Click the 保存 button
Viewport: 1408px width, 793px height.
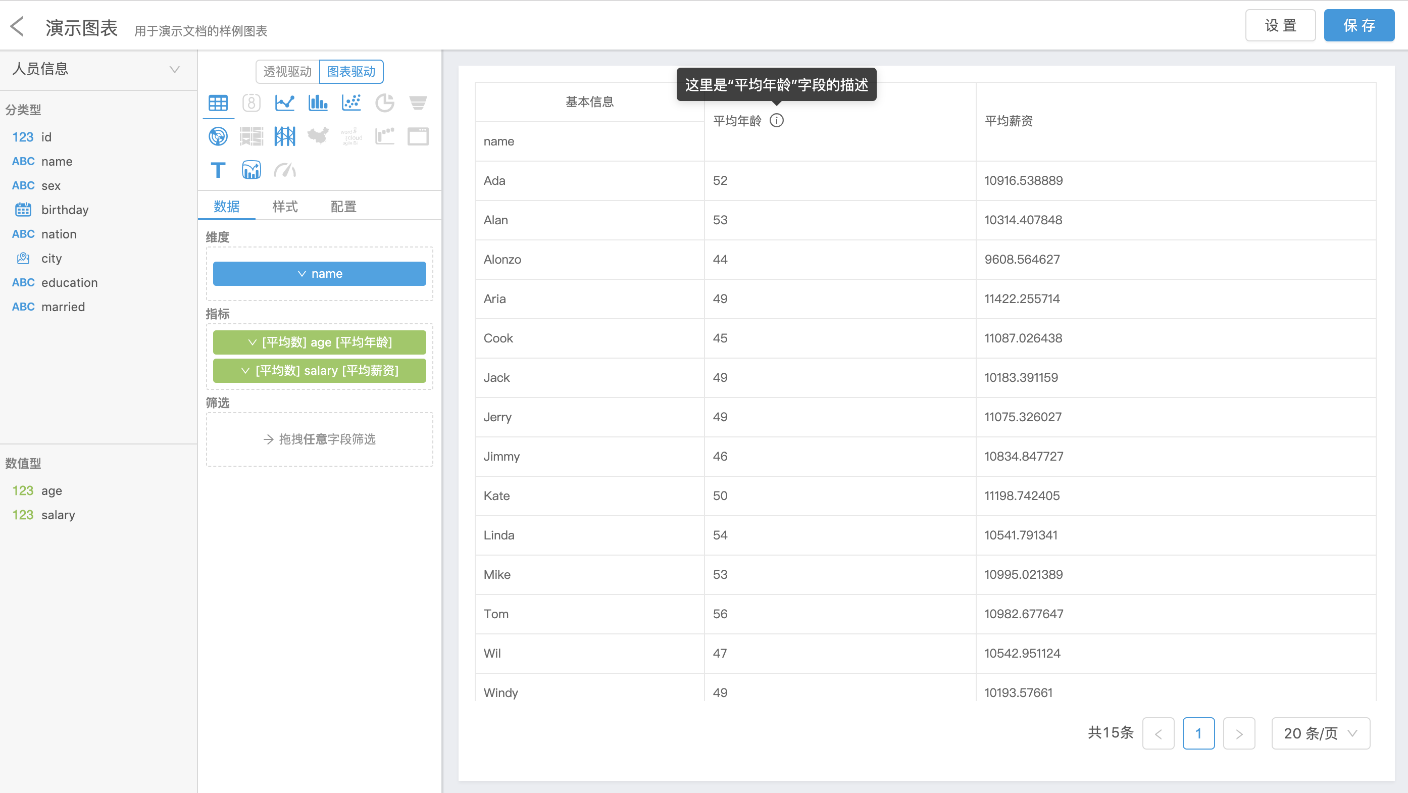1359,26
